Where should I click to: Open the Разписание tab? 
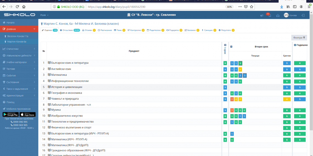click(105, 30)
